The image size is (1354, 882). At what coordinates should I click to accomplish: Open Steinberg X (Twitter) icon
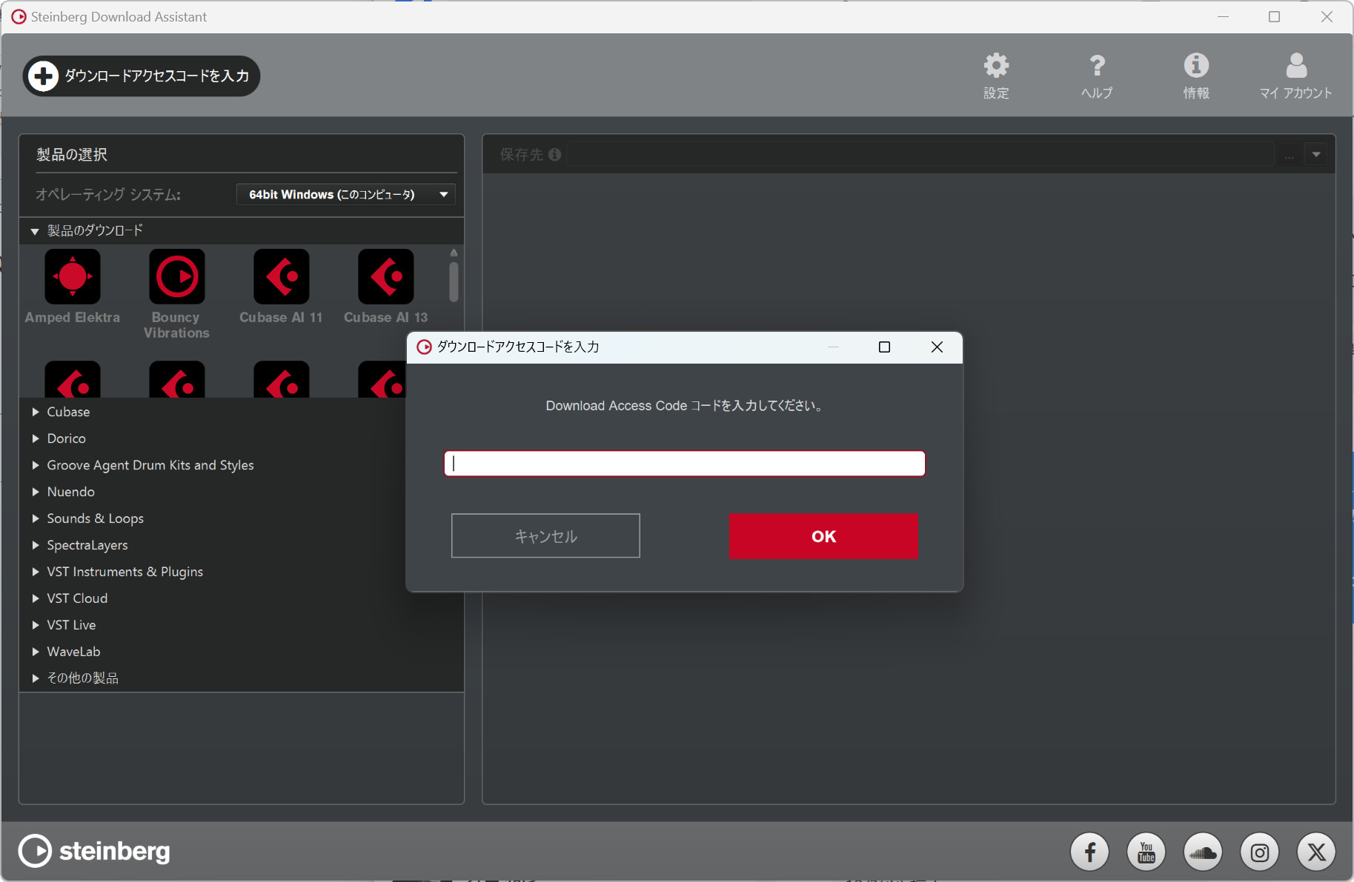1316,852
